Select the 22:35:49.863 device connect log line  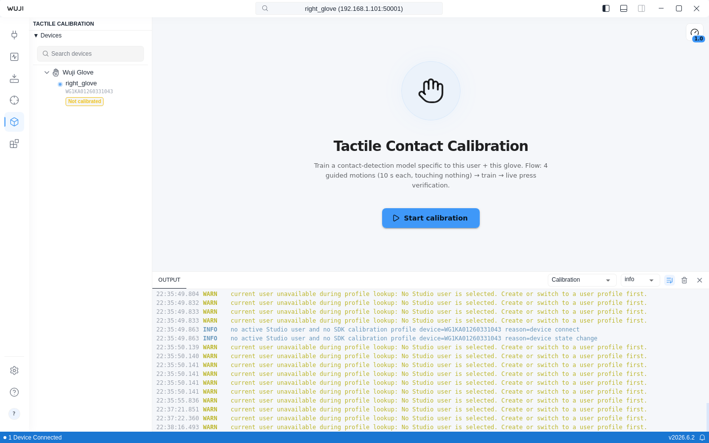[368, 330]
